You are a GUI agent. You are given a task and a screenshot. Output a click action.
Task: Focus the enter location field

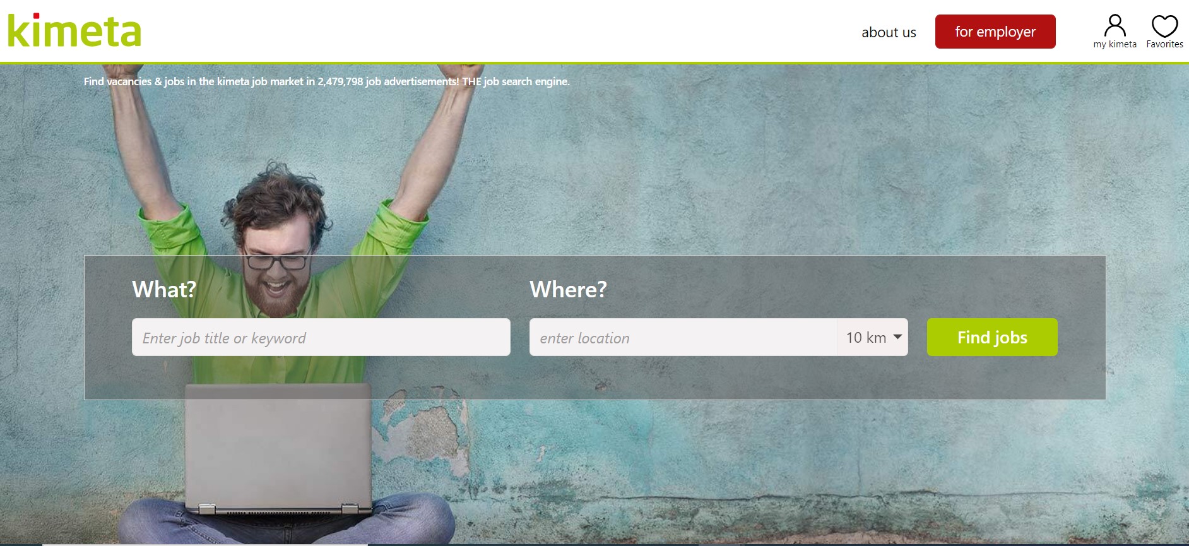click(x=683, y=337)
